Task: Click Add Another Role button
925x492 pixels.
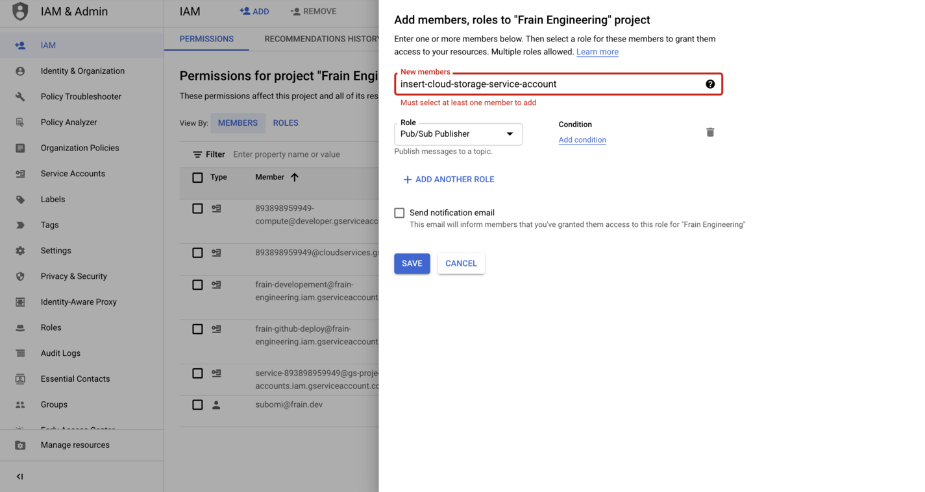Action: click(449, 180)
